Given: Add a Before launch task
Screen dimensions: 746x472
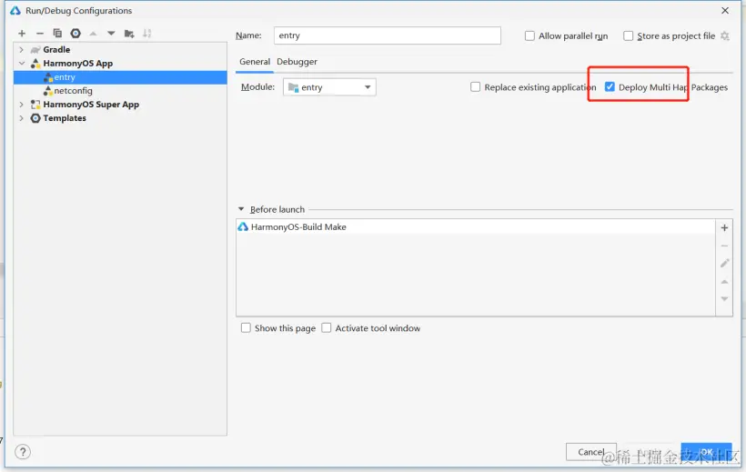Looking at the screenshot, I should point(724,228).
